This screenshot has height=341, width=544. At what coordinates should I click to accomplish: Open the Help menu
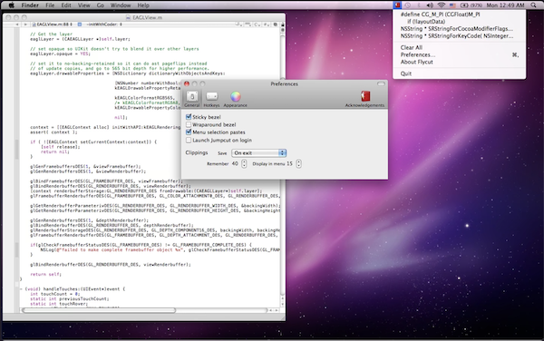[x=143, y=5]
